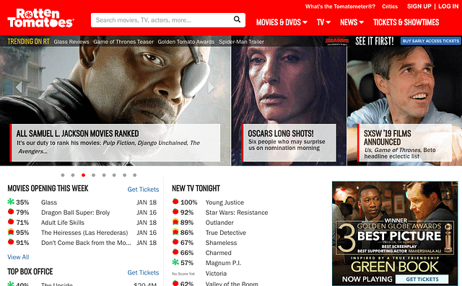Click tomato icon beside Don't Come Back from the Mo...
The width and height of the screenshot is (462, 286).
pos(11,242)
